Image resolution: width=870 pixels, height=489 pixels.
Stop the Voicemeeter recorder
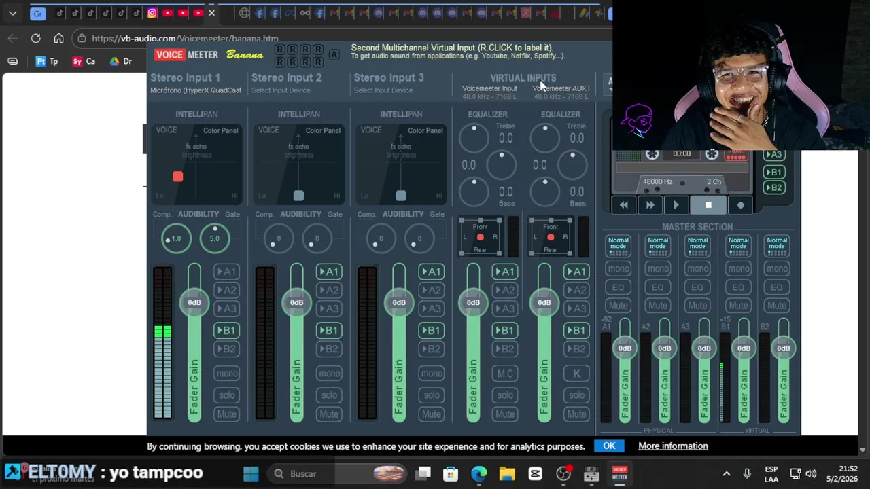click(x=708, y=205)
